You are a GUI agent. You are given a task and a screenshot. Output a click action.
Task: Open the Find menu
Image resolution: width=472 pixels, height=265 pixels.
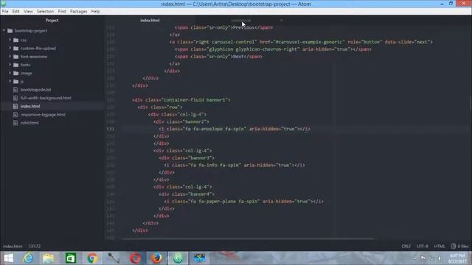[x=62, y=12]
